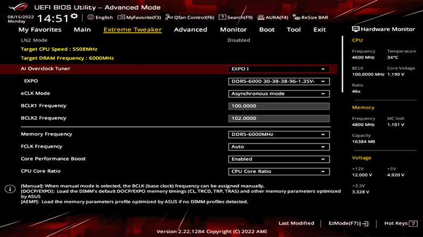The height and width of the screenshot is (237, 423).
Task: Click the info circle icon
Action: (x=10, y=189)
